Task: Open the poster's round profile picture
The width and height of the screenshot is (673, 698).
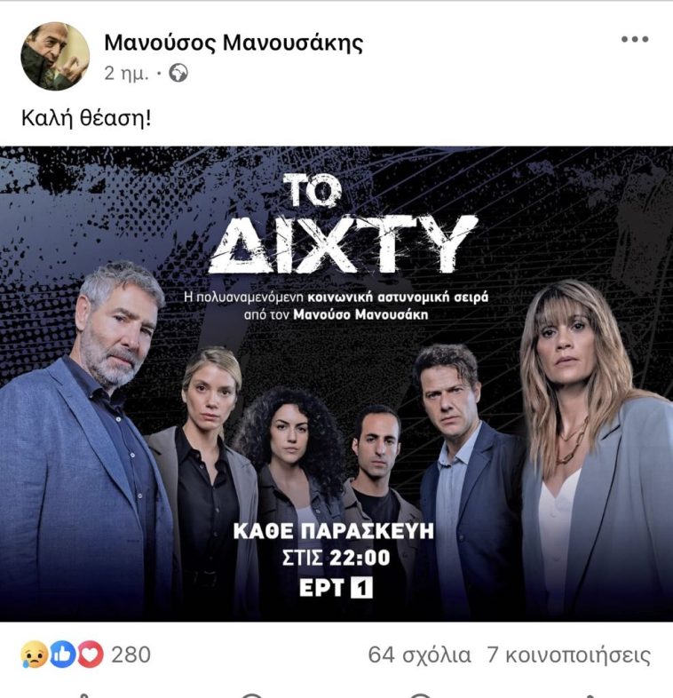Action: (55, 56)
